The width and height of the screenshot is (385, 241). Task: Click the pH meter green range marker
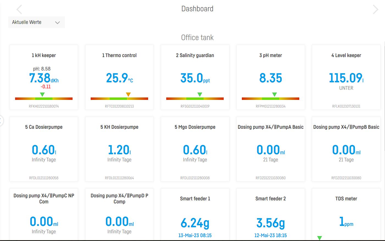(274, 94)
